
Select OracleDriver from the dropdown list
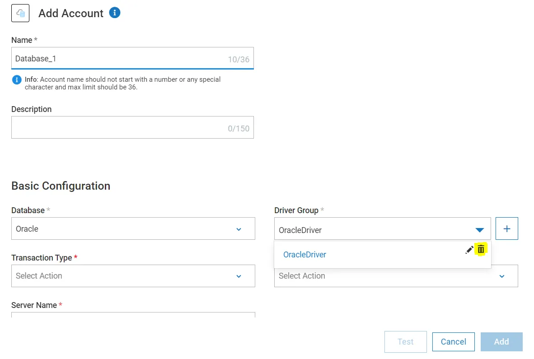tap(304, 255)
